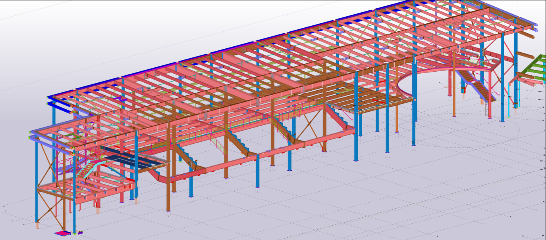Viewport: 546px width, 240px height.
Task: Click the dark navy floor plate panel
Action: click(131, 159)
